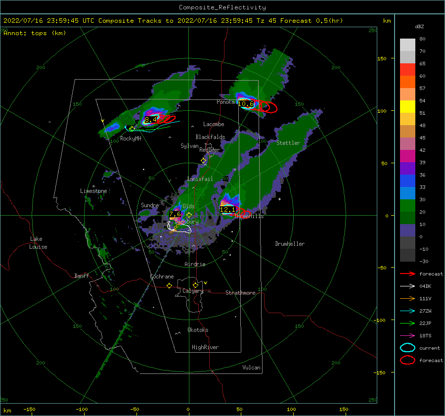Select the storm top label 10.6
445x416 pixels.
[x=246, y=104]
